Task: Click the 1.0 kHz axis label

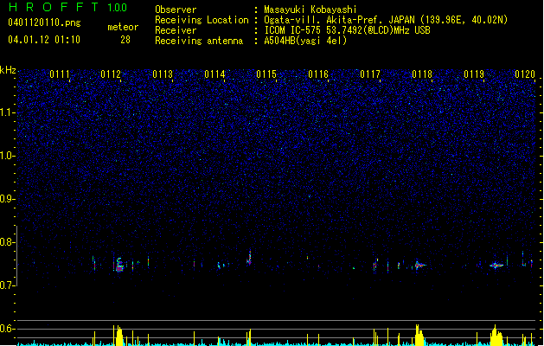Action: coord(8,156)
